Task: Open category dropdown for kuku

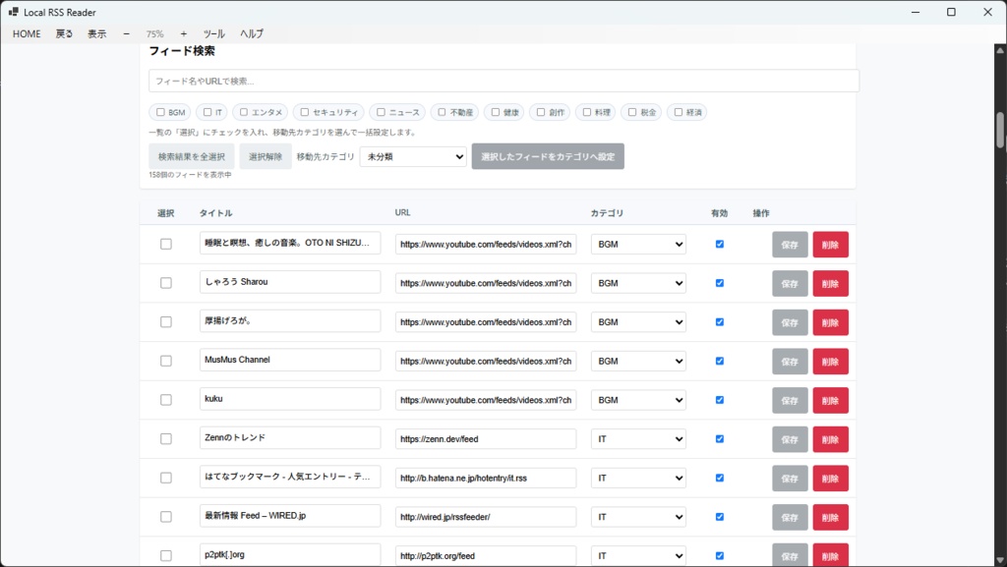Action: (638, 400)
